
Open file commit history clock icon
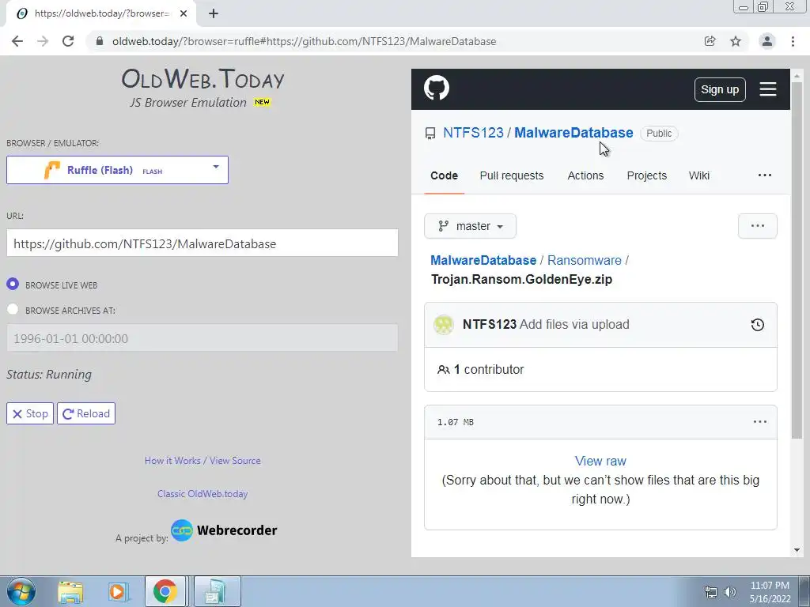tap(757, 325)
